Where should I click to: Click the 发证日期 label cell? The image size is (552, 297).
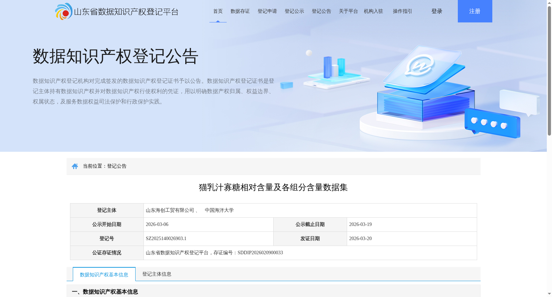(310, 239)
